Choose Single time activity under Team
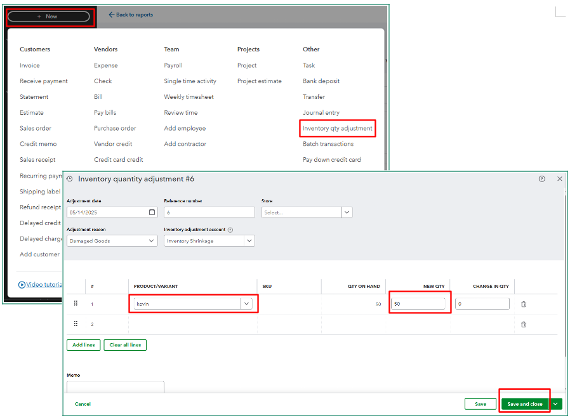Image resolution: width=570 pixels, height=418 pixels. tap(190, 81)
